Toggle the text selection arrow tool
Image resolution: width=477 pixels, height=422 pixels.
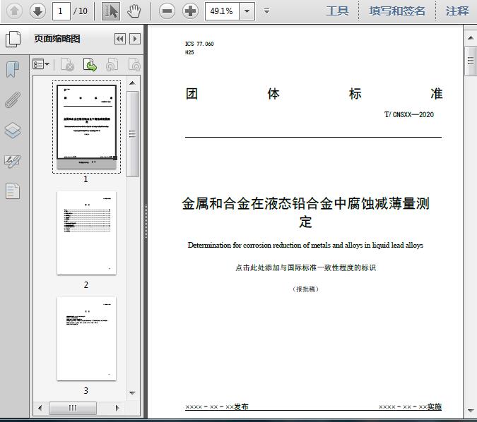click(x=111, y=11)
